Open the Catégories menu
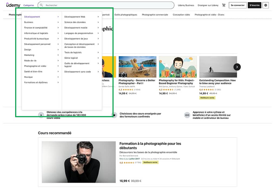Viewport: 277px width, 195px height. tap(29, 5)
